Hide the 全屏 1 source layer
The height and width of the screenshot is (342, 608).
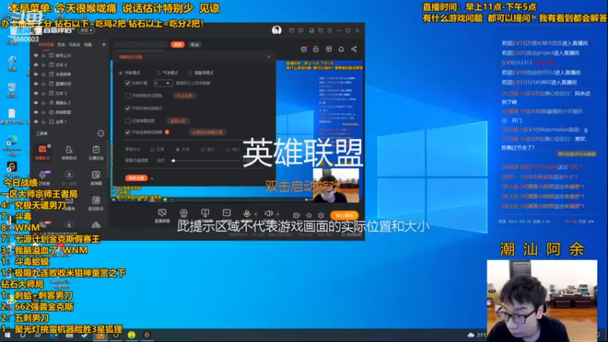click(x=36, y=122)
